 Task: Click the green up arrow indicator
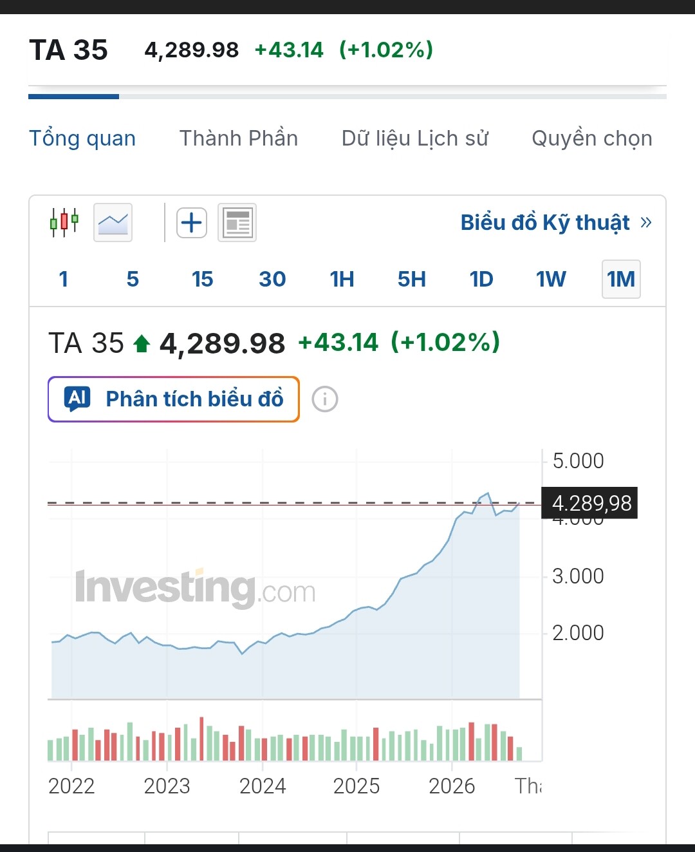(x=142, y=344)
